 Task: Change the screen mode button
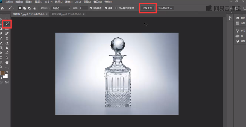point(7,82)
